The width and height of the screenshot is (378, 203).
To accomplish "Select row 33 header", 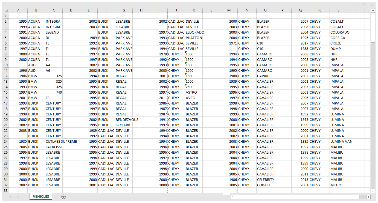I will 6,190.
